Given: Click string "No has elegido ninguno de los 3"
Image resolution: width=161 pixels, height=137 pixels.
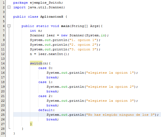Looking at the screenshot, I should pos(120,115).
